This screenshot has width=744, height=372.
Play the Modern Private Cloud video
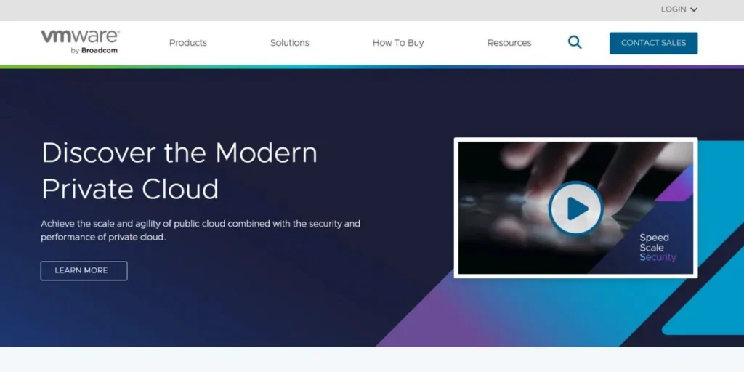tap(576, 209)
